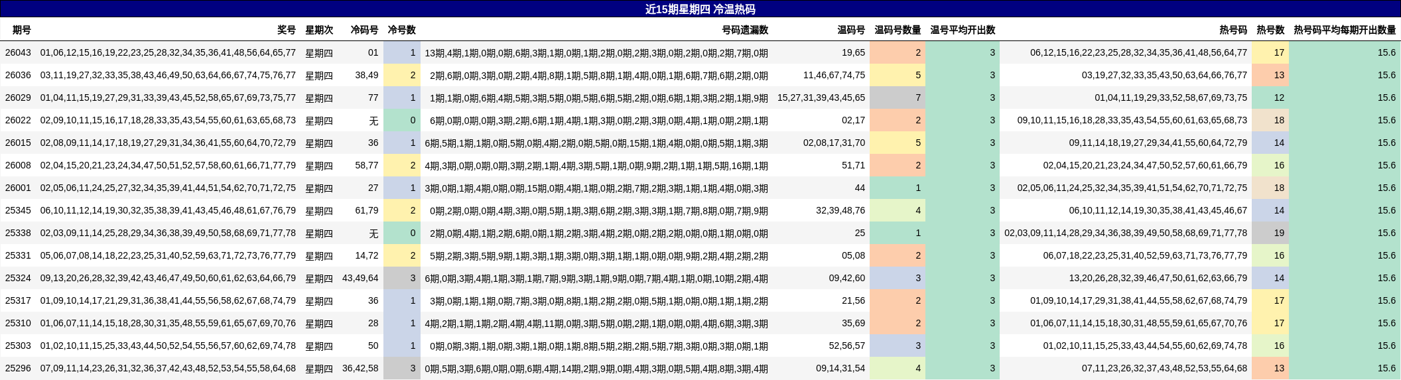Click period number 26029
This screenshot has width=1401, height=380.
18,97
